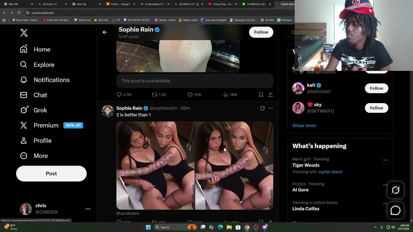Open the Kick Chat bookmark
413x232 pixels.
point(101,20)
